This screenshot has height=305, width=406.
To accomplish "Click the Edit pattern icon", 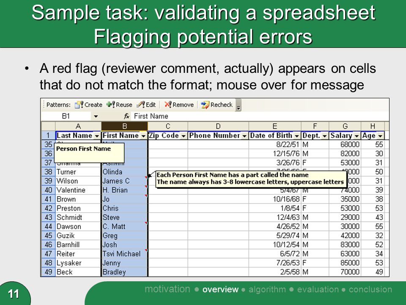I will (x=141, y=105).
